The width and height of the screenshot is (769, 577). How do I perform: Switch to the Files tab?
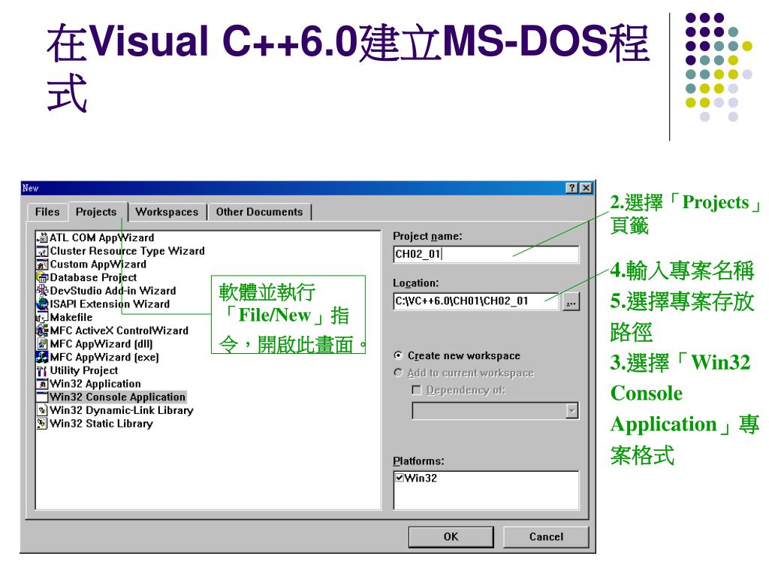[x=47, y=212]
